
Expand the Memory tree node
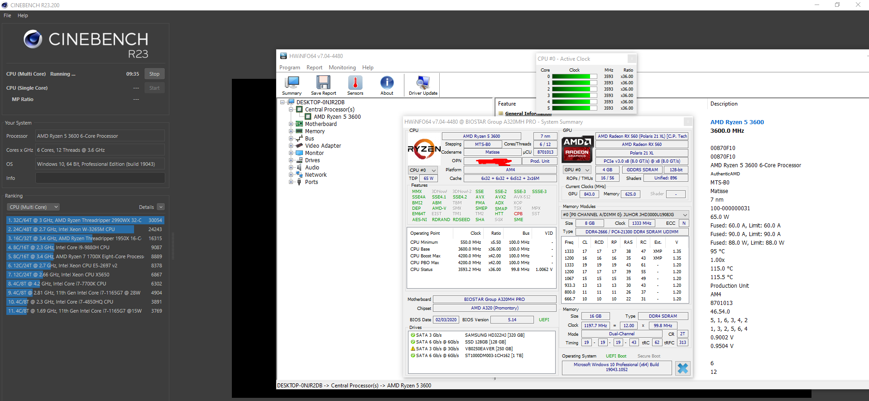coord(291,131)
